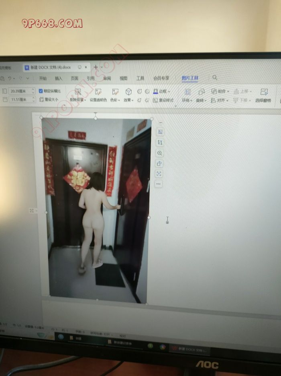Click the plus button to open new tab
This screenshot has height=376, width=281.
tap(96, 67)
